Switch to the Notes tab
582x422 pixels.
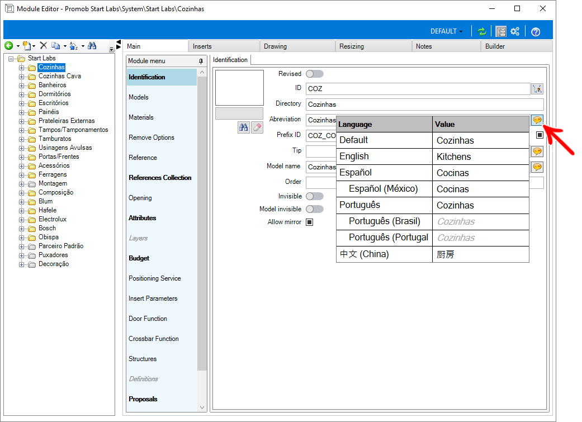coord(446,46)
